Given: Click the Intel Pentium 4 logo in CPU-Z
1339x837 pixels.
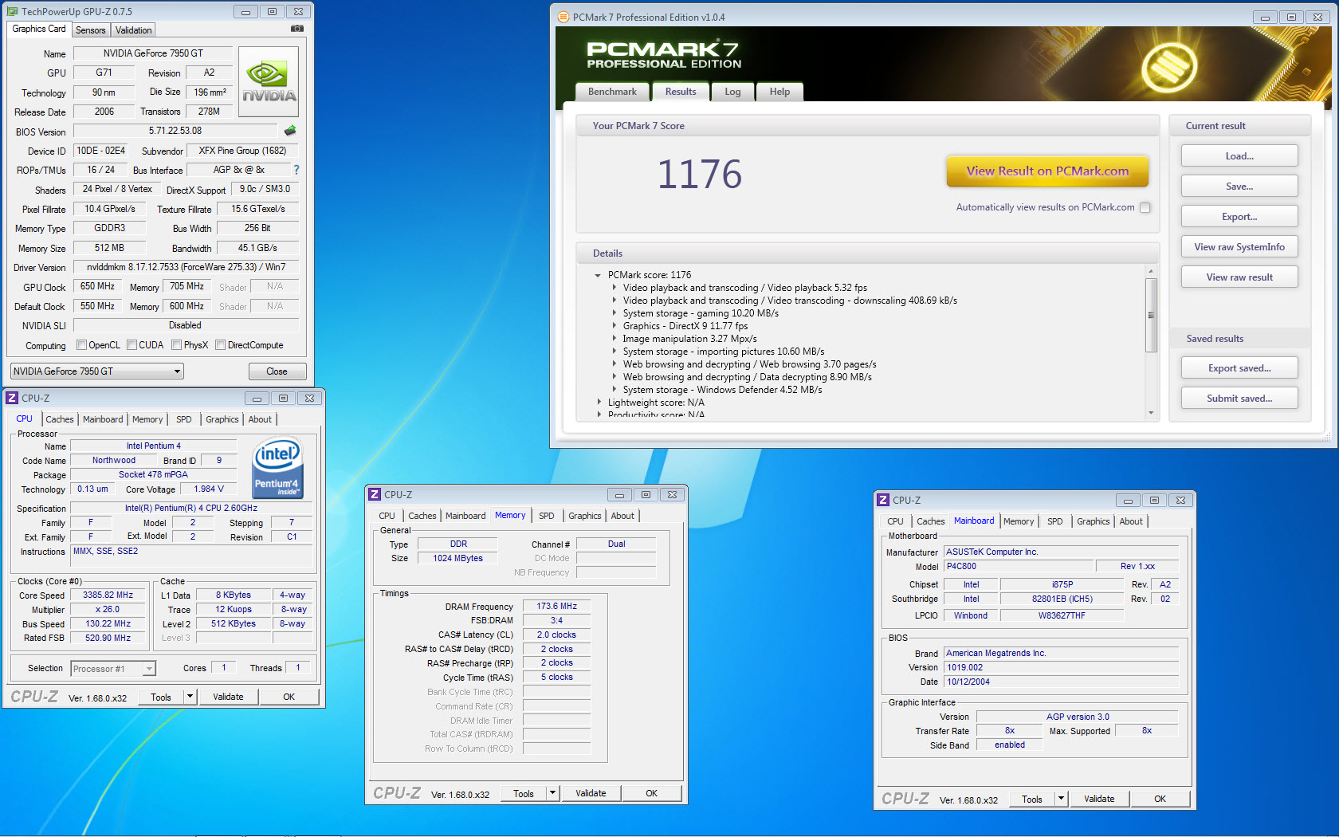Looking at the screenshot, I should (x=277, y=468).
